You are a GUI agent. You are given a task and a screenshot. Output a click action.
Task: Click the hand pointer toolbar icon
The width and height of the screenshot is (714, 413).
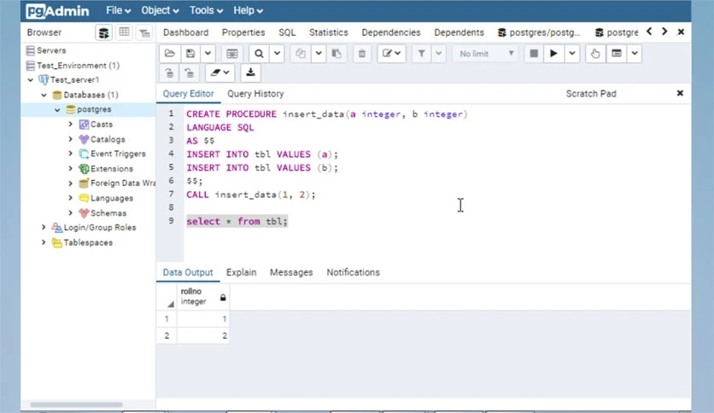pyautogui.click(x=595, y=54)
